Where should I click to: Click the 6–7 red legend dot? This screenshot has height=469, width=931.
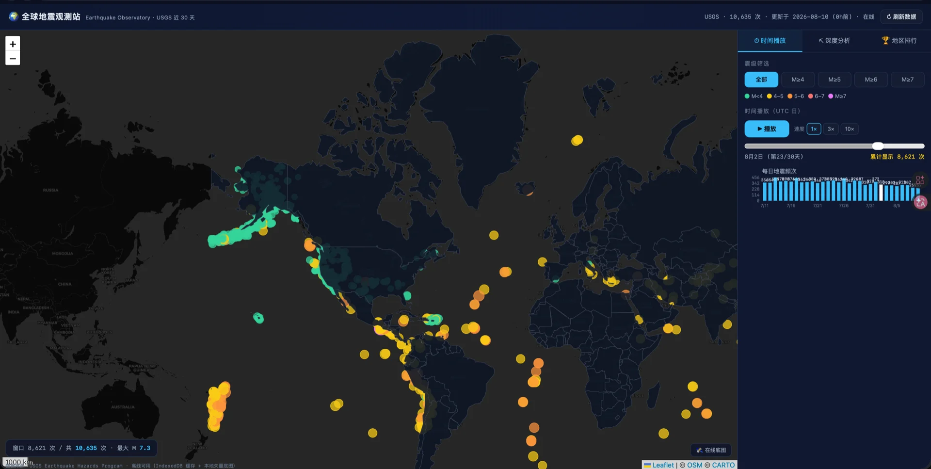click(x=810, y=96)
